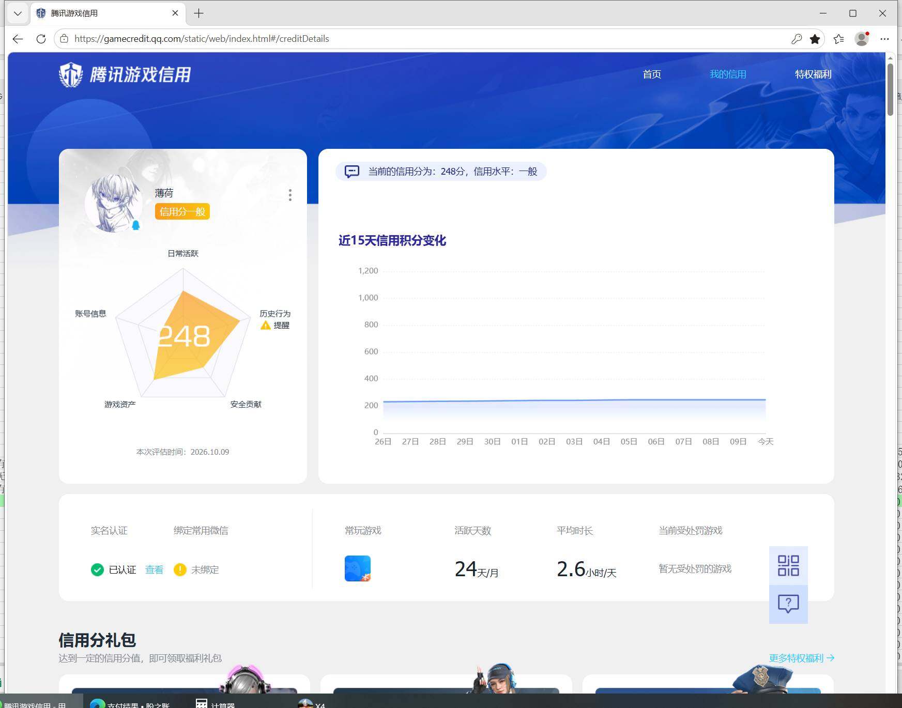The height and width of the screenshot is (708, 902).
Task: Close the 腾讯游戏信用 tab
Action: 175,13
